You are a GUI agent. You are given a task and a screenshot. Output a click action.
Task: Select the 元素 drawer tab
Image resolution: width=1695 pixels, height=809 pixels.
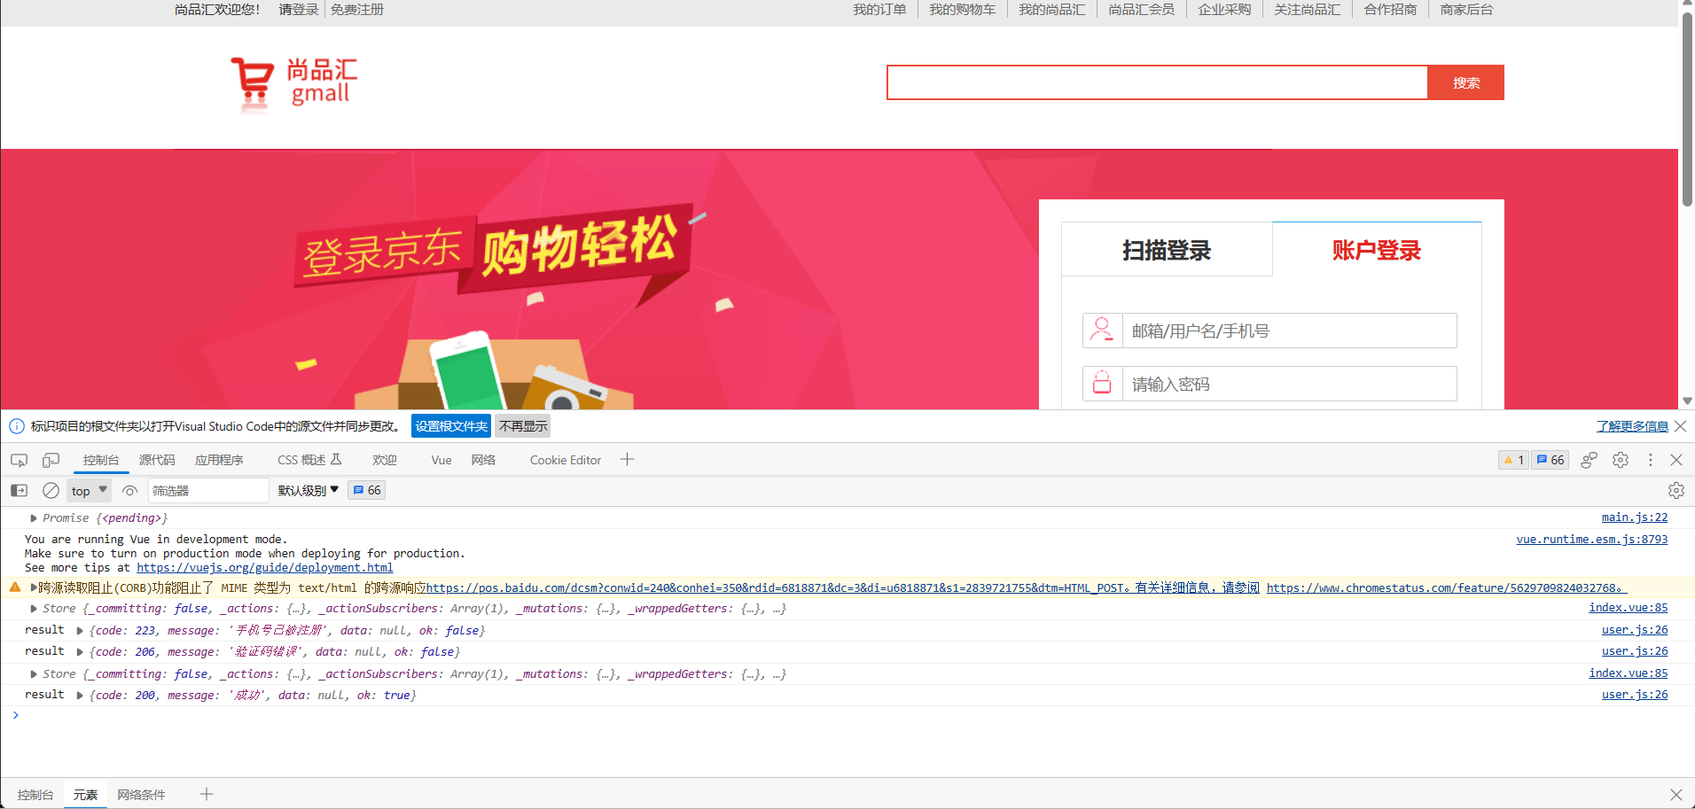85,795
